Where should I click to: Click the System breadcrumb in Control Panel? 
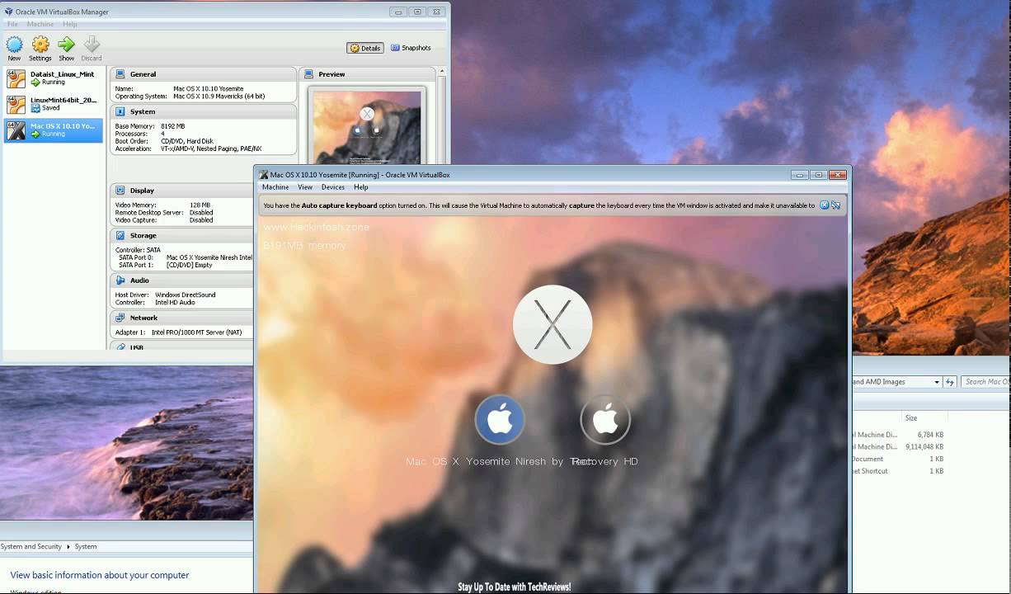86,547
